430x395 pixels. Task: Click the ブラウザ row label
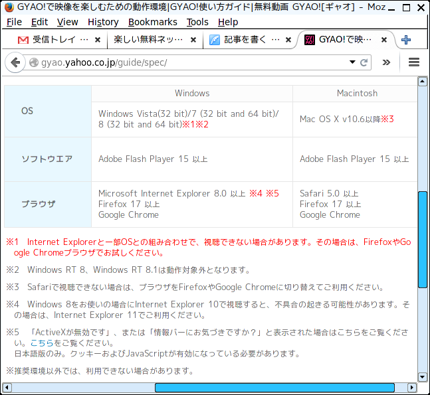coord(39,204)
